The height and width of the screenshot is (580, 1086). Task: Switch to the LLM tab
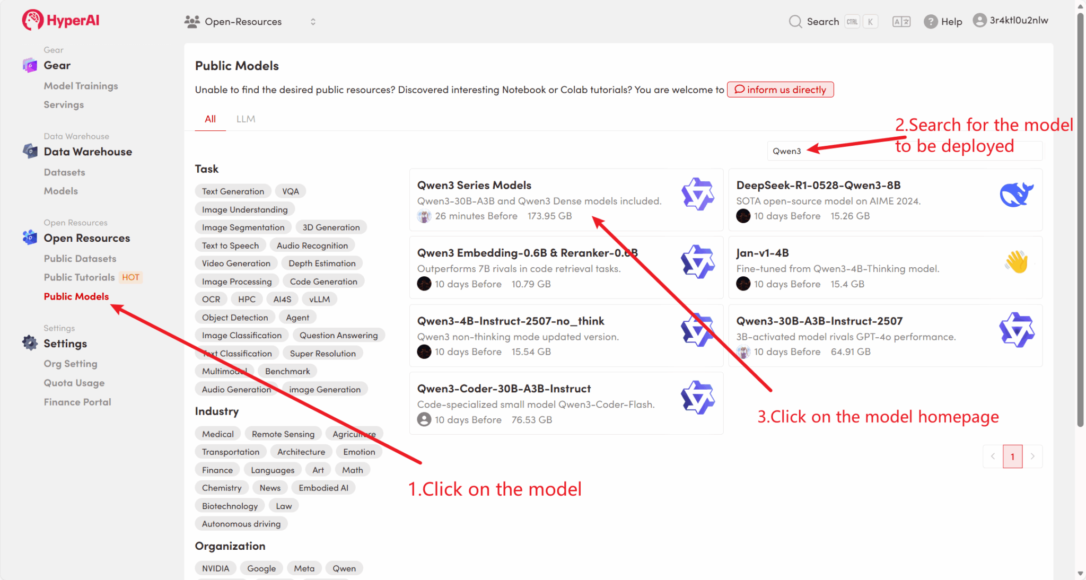point(246,119)
